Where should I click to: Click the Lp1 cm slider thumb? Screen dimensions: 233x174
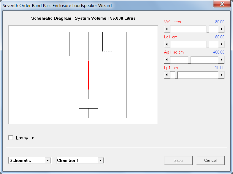[176, 75]
